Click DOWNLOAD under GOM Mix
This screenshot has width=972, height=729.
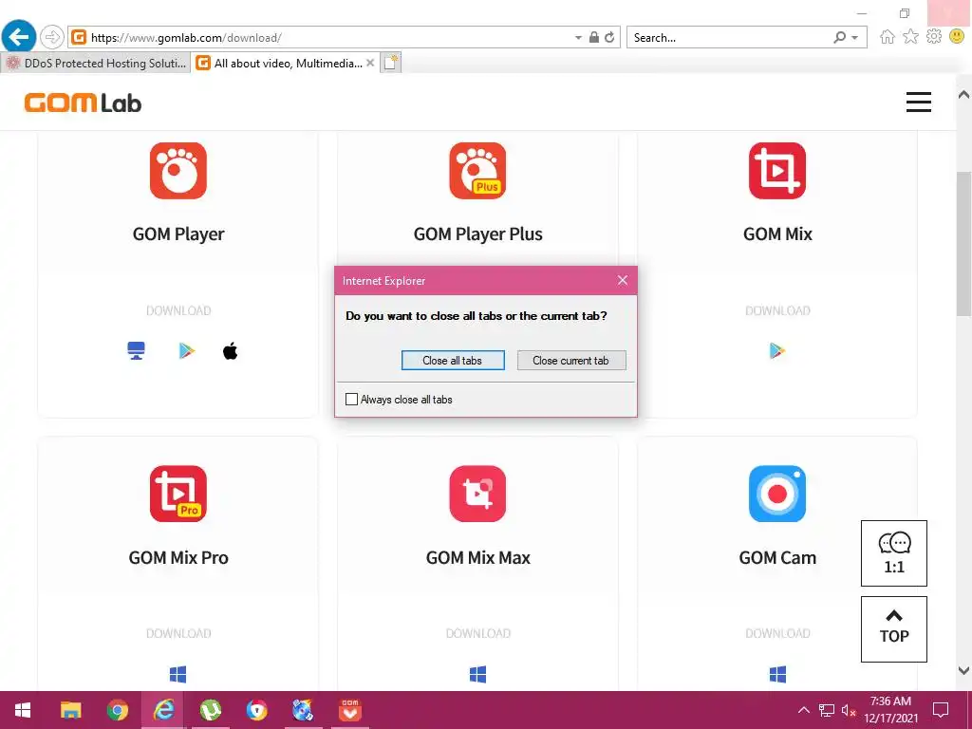(777, 310)
